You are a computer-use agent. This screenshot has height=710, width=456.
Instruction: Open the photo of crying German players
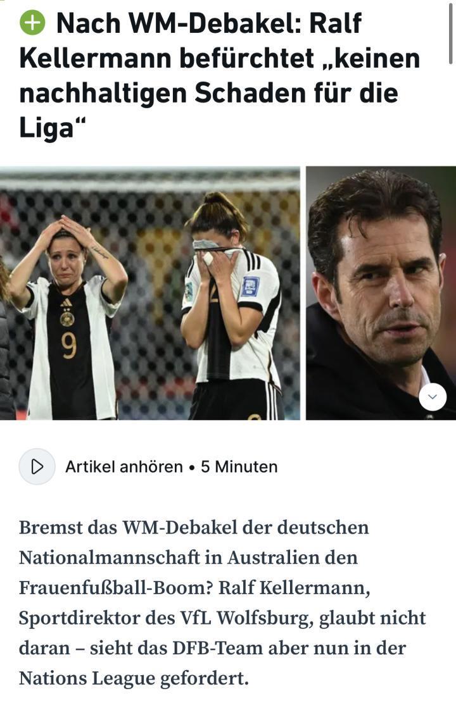[150, 293]
